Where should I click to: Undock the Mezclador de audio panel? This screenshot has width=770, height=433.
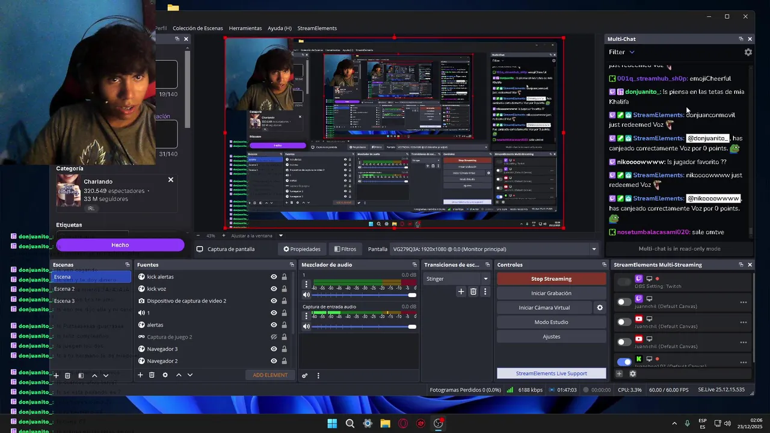click(414, 265)
